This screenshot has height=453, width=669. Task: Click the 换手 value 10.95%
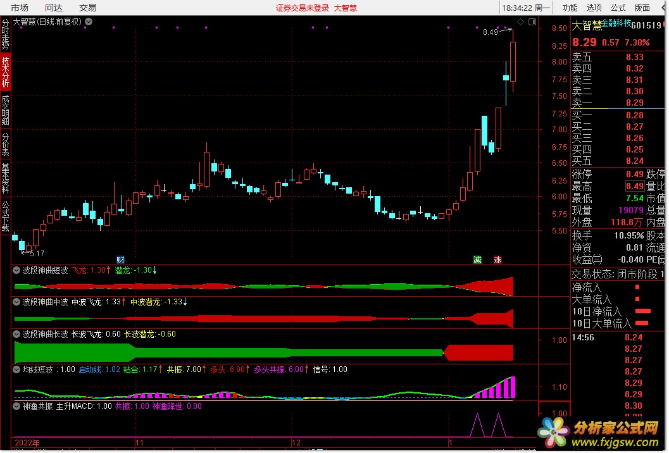point(628,236)
